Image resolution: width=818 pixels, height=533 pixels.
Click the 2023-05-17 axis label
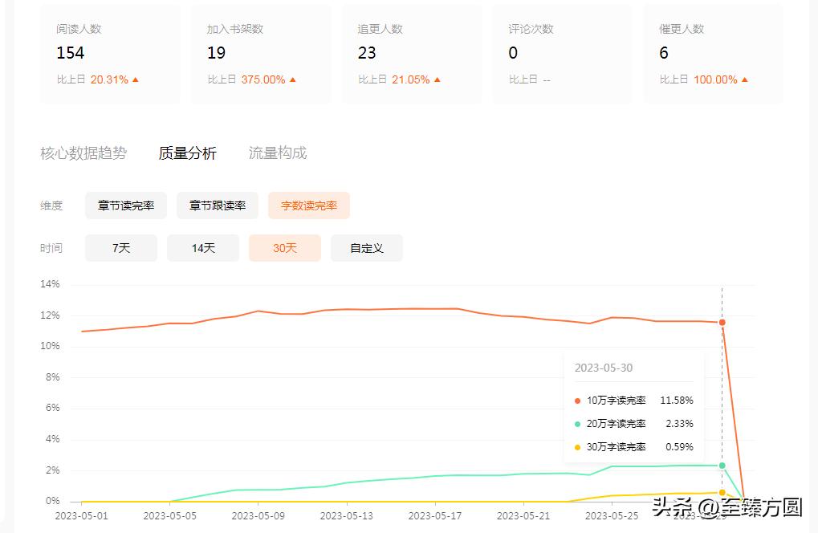coord(435,516)
